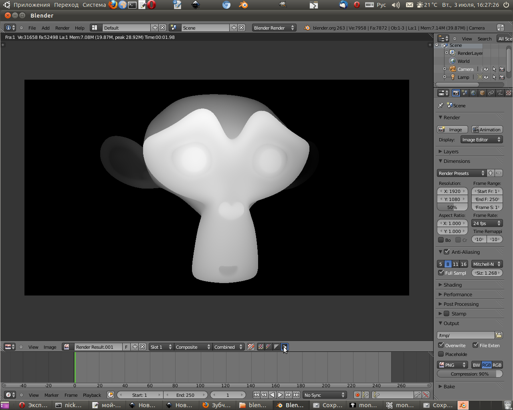Toggle Lamp visibility eye in outliner

coord(486,77)
